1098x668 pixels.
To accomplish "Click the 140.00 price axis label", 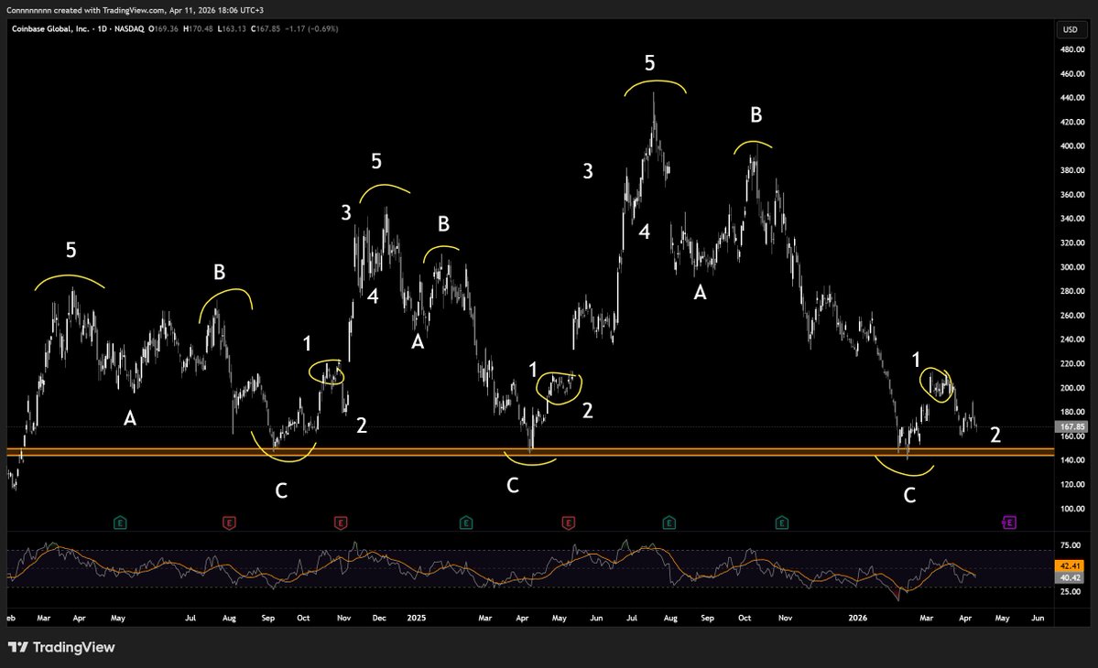I will pos(1072,460).
